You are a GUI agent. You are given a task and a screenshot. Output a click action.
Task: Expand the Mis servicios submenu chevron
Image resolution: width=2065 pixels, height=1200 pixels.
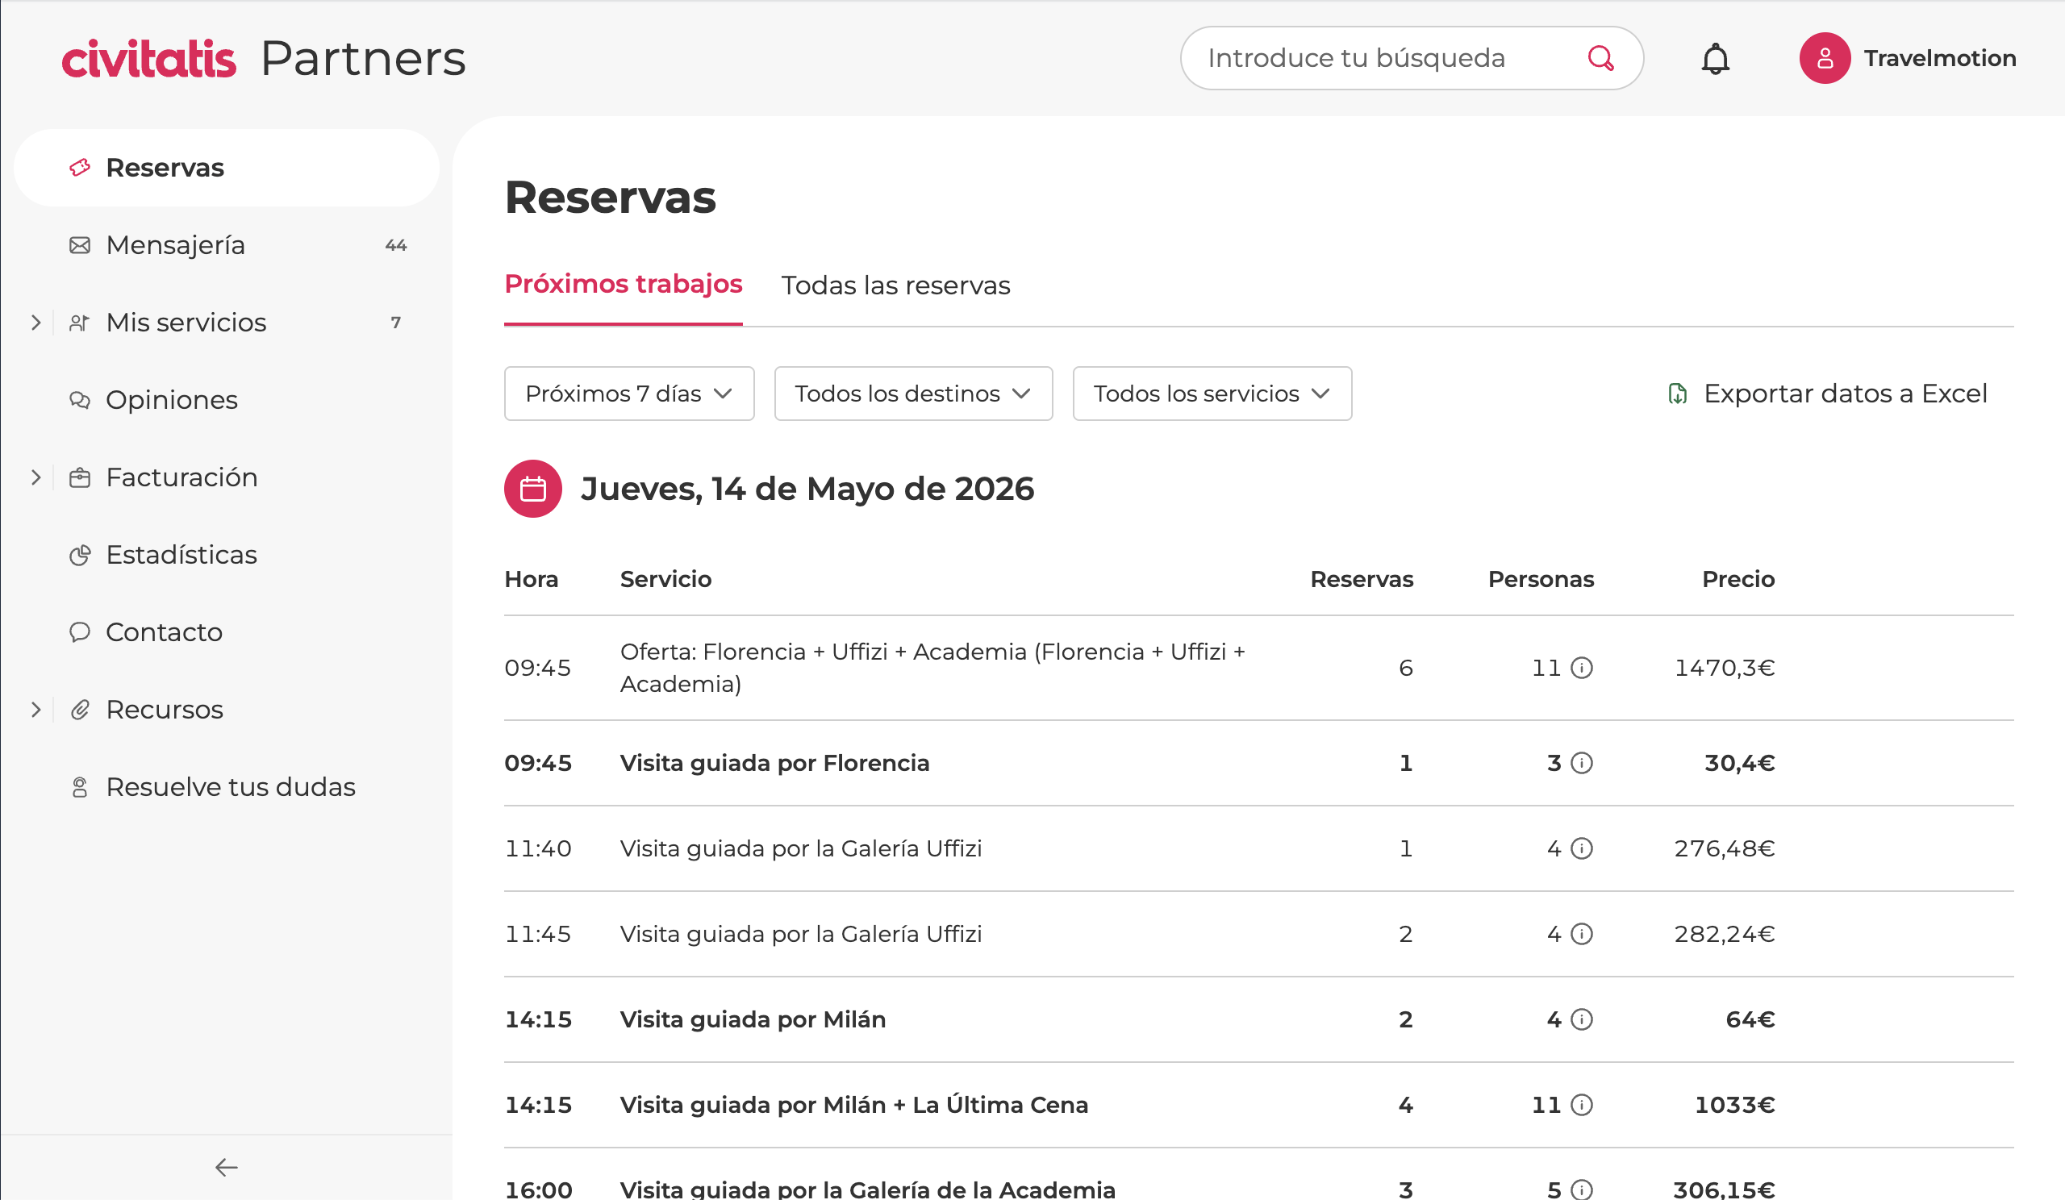pyautogui.click(x=35, y=323)
